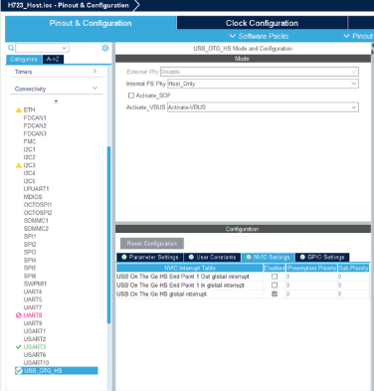Click the USART3 green check icon
Viewport: 374px width, 391px height.
pos(19,347)
